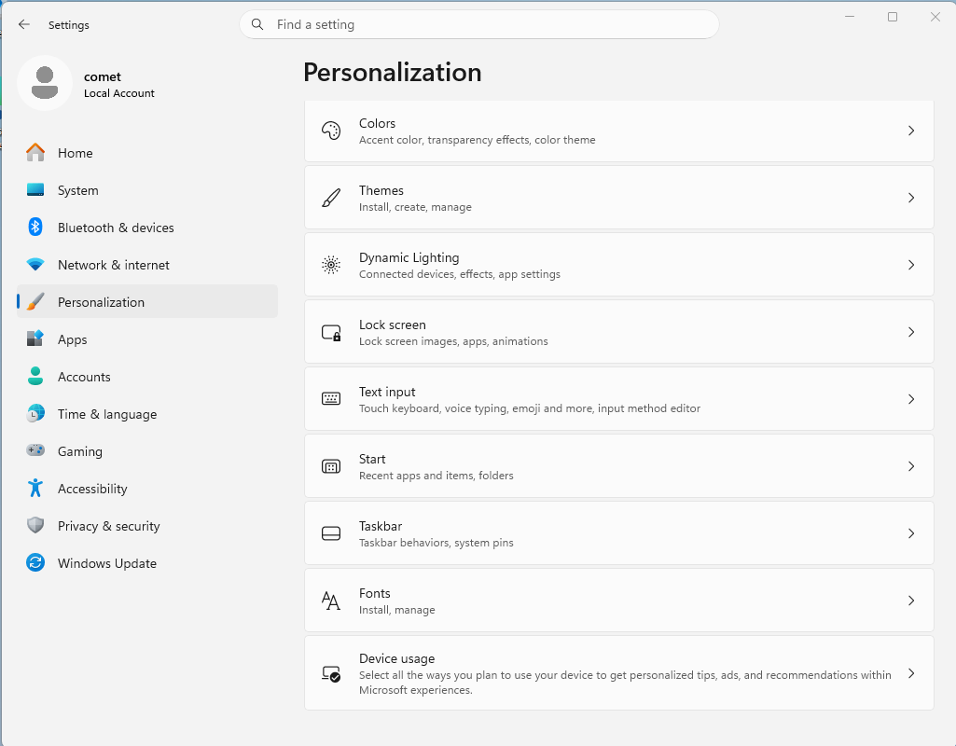Select Personalization in sidebar
Screen dimensions: 956x746
click(147, 302)
